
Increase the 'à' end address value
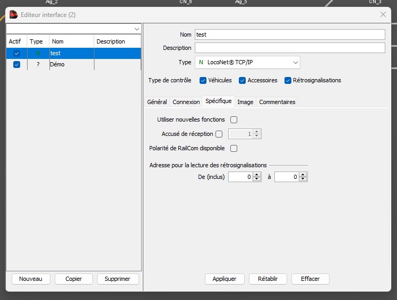(x=303, y=175)
